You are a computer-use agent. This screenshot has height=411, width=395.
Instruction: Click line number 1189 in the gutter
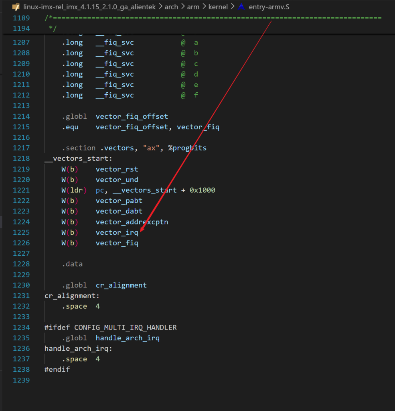(x=22, y=18)
